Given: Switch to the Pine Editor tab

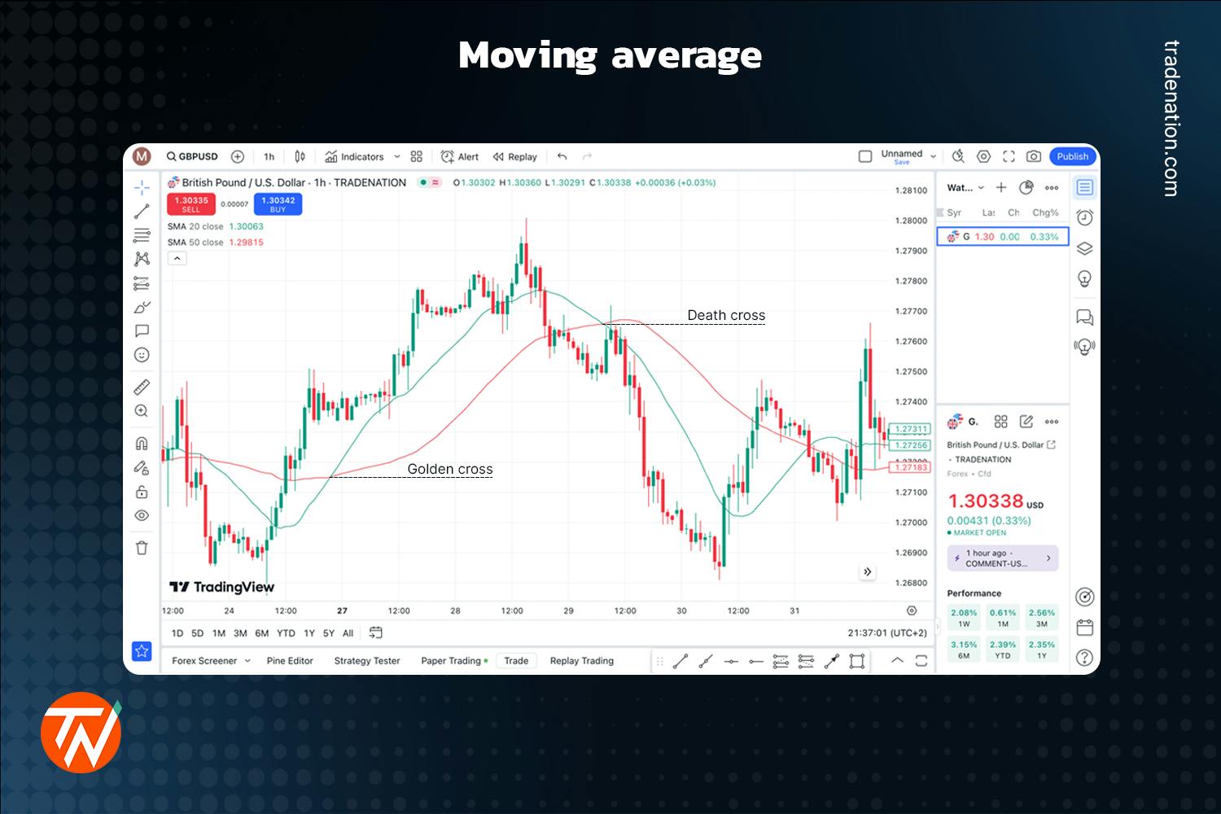Looking at the screenshot, I should 290,660.
